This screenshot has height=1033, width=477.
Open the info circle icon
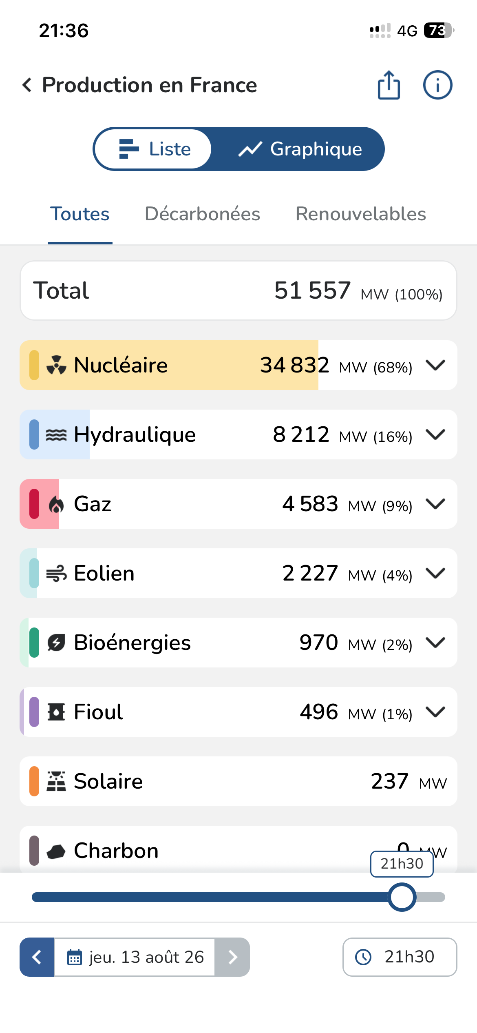tap(437, 85)
